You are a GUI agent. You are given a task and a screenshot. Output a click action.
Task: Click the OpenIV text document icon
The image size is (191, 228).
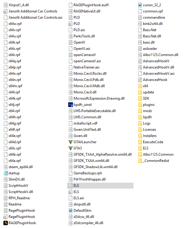coord(70,42)
